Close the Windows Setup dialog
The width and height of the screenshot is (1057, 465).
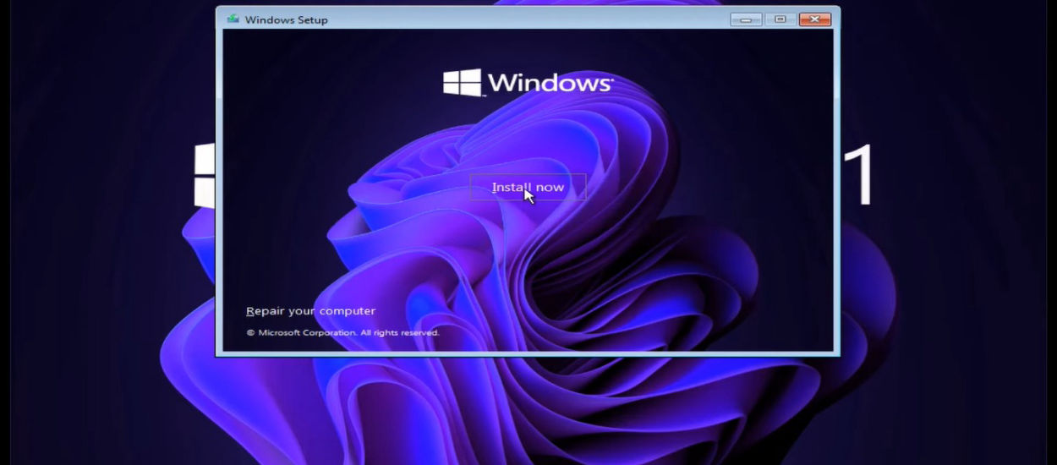(x=814, y=19)
